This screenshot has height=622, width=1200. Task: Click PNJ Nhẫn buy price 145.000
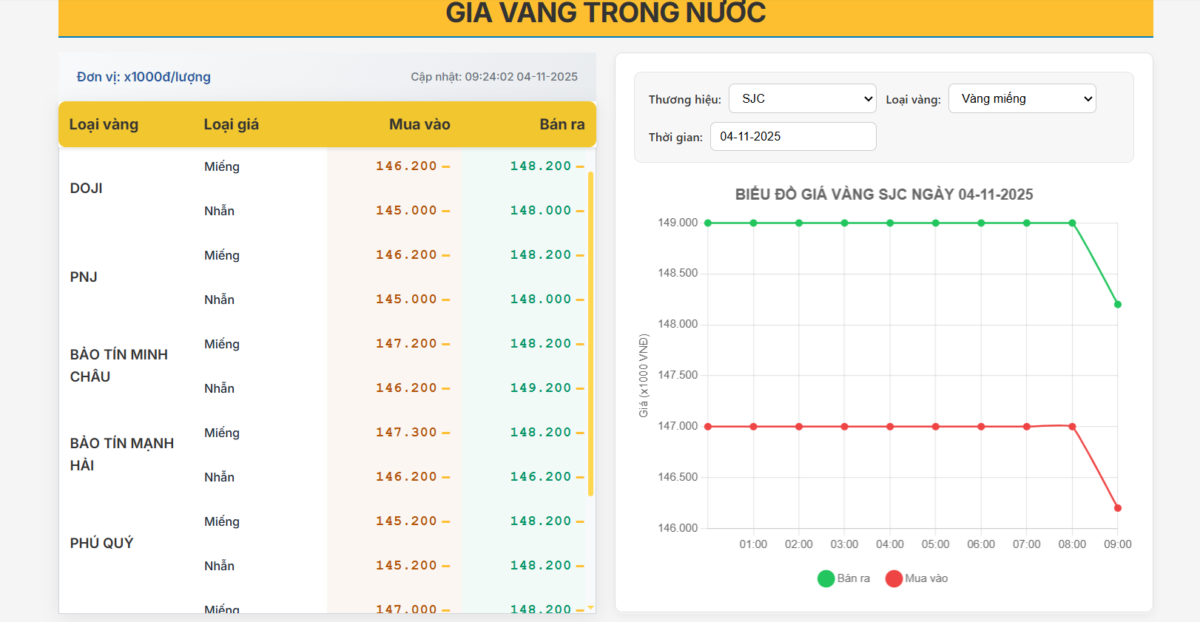(x=406, y=299)
